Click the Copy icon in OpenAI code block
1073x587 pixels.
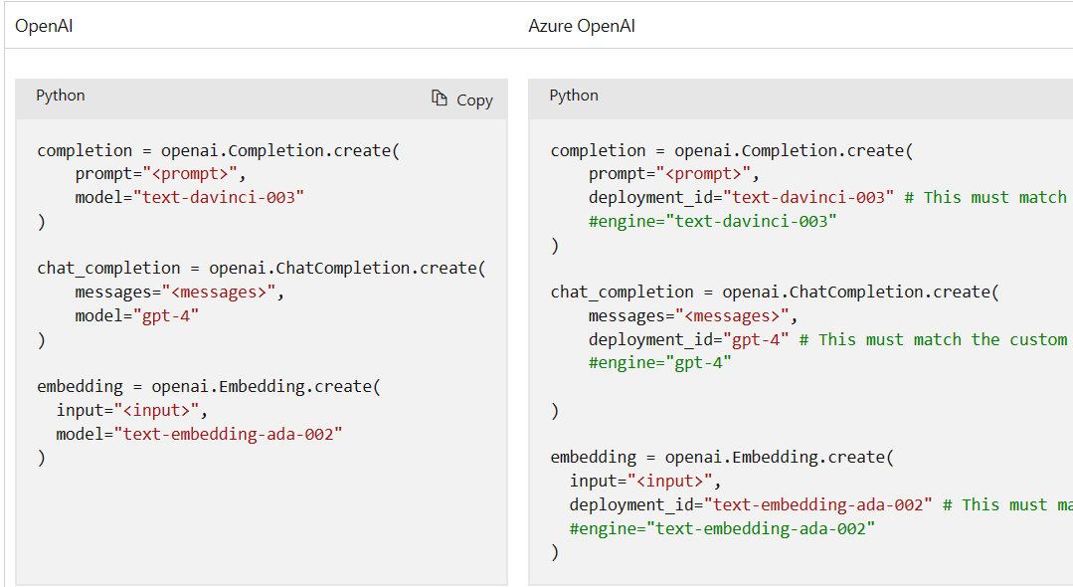pyautogui.click(x=440, y=98)
